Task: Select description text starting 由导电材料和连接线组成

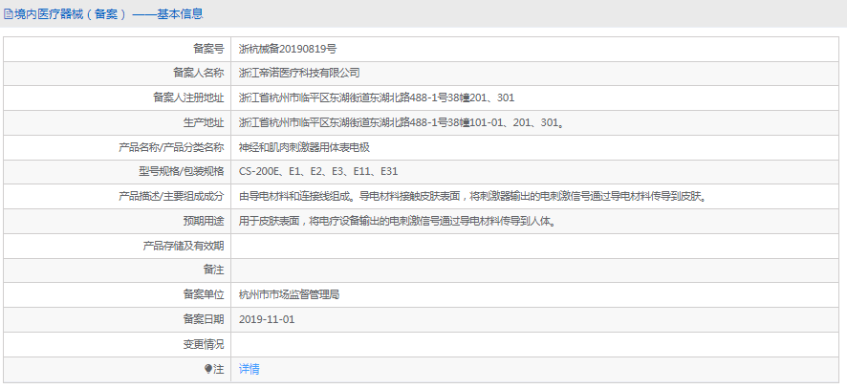Action: coord(473,197)
